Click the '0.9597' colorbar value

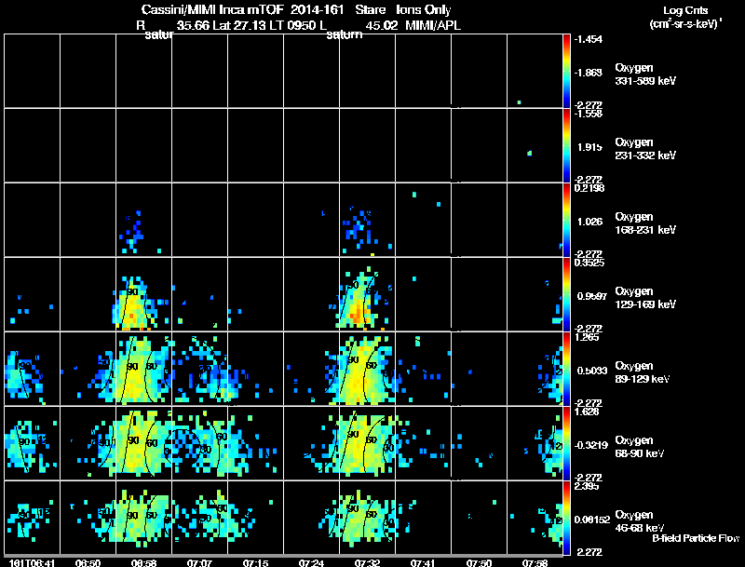pyautogui.click(x=592, y=296)
